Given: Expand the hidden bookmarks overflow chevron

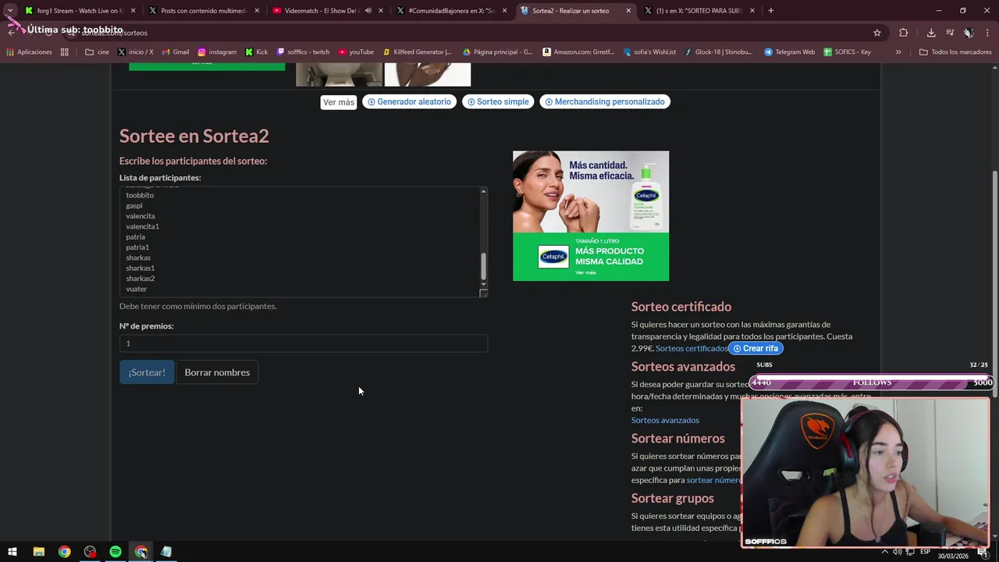Looking at the screenshot, I should click(x=898, y=52).
